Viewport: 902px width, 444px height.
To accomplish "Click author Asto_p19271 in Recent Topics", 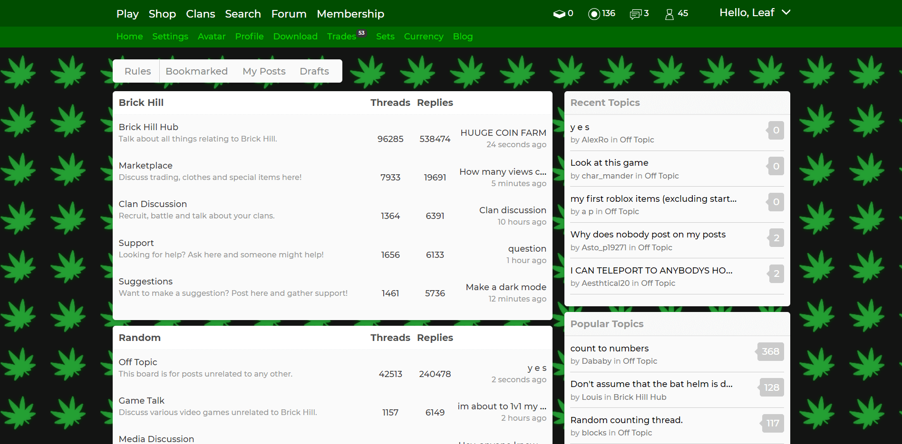I will click(604, 248).
